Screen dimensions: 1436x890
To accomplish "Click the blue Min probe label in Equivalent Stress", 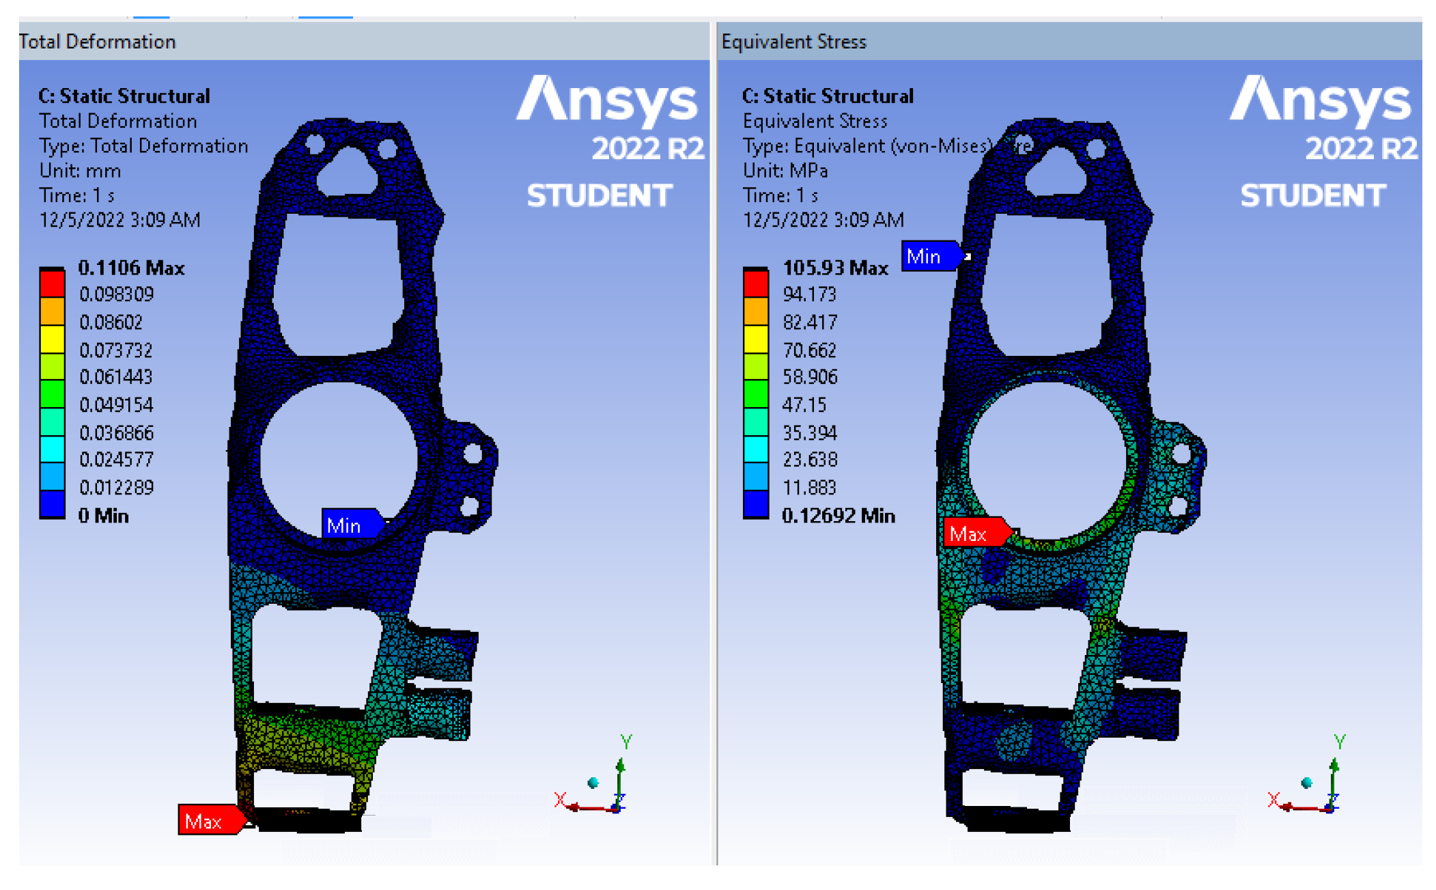I will click(x=927, y=256).
